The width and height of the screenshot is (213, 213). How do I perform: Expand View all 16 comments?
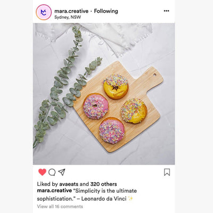click(60, 207)
